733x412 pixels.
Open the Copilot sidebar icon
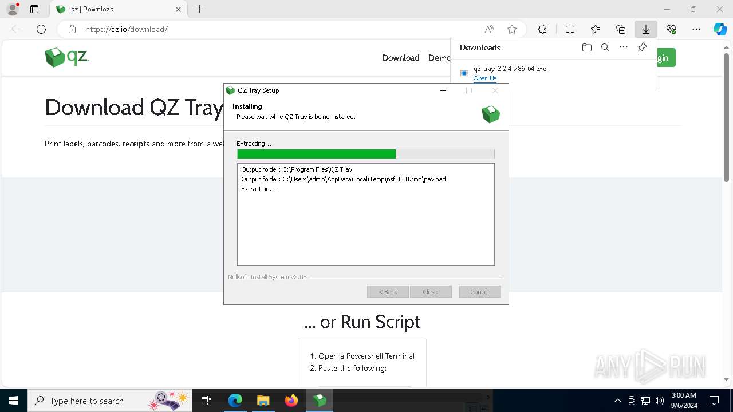coord(720,29)
